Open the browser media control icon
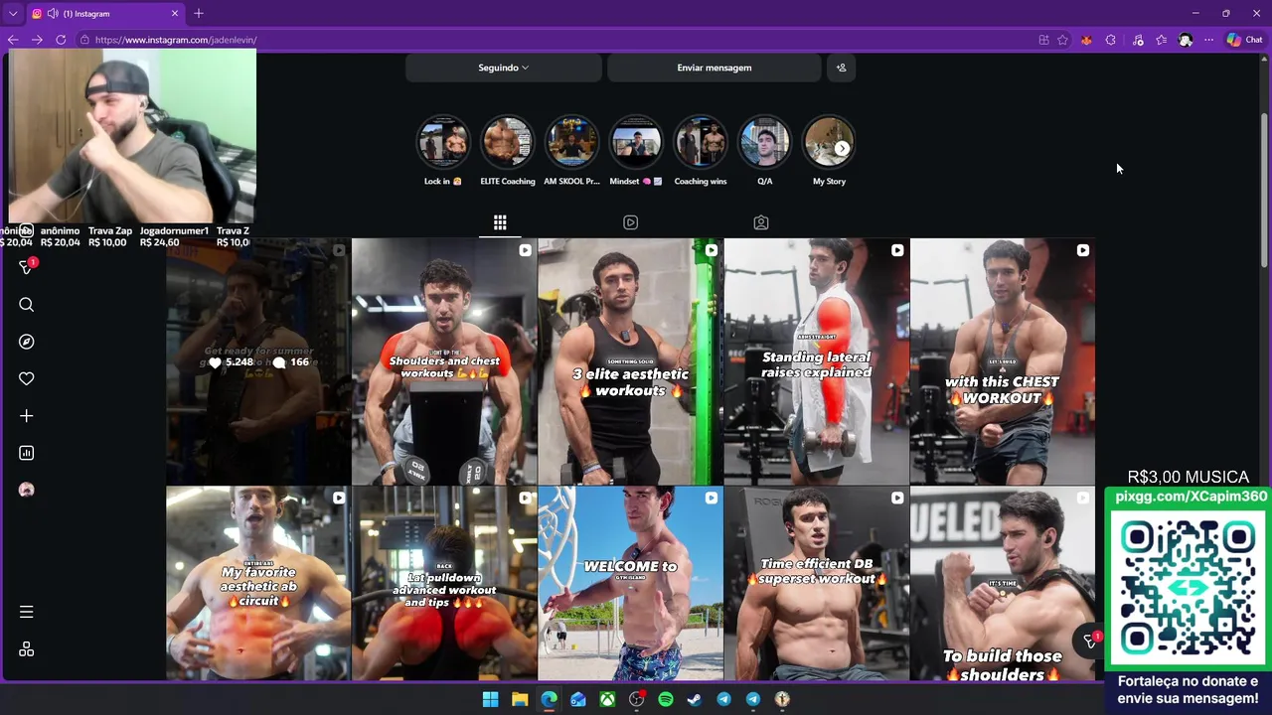Viewport: 1272px width, 715px height. 1138,40
